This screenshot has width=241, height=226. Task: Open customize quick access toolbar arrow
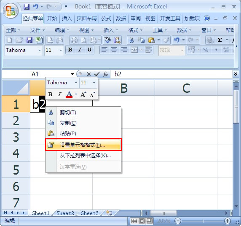point(66,6)
